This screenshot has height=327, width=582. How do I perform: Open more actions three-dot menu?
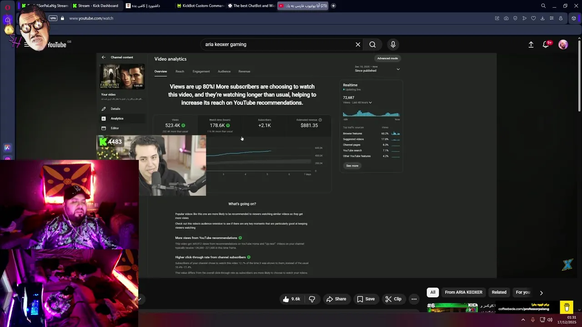point(414,299)
